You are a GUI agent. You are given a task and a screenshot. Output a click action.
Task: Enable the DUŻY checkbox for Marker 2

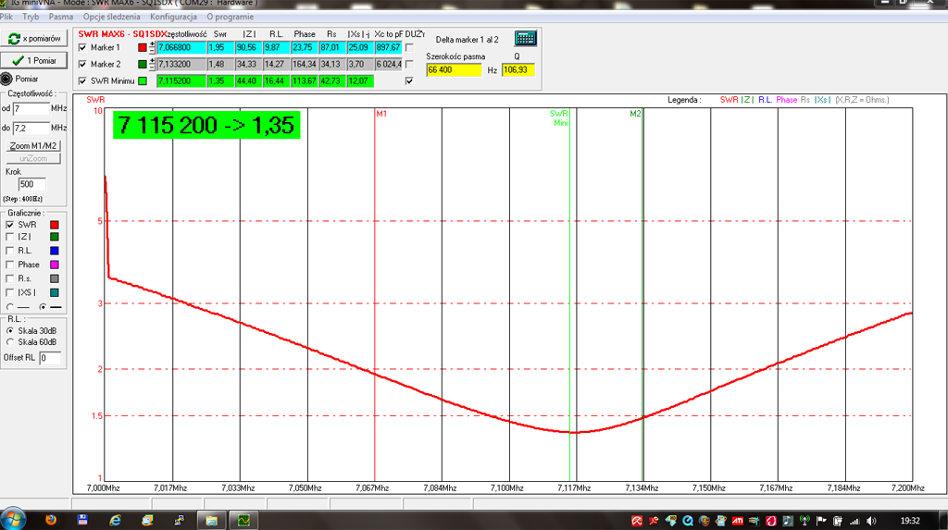pyautogui.click(x=409, y=64)
